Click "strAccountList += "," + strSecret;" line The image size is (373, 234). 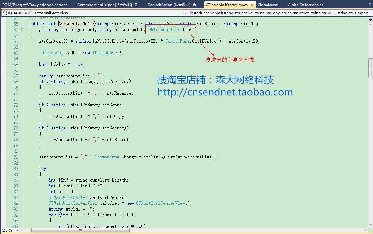coord(90,140)
